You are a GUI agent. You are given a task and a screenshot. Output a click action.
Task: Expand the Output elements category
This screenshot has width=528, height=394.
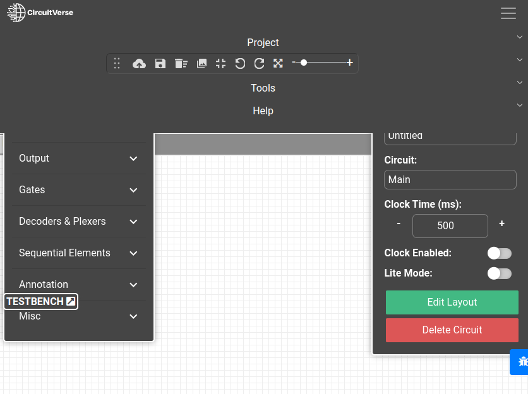(79, 158)
